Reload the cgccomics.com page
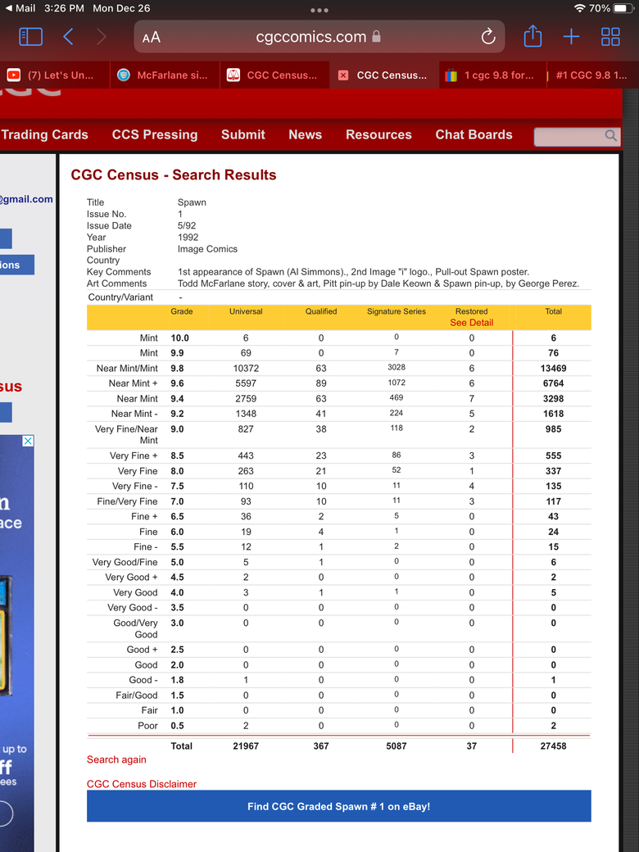Viewport: 639px width, 852px height. click(488, 37)
